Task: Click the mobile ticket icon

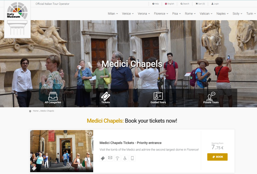Action: tap(132, 158)
